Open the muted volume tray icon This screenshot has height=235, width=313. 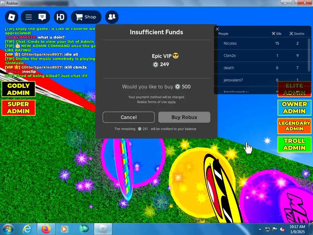click(x=282, y=229)
